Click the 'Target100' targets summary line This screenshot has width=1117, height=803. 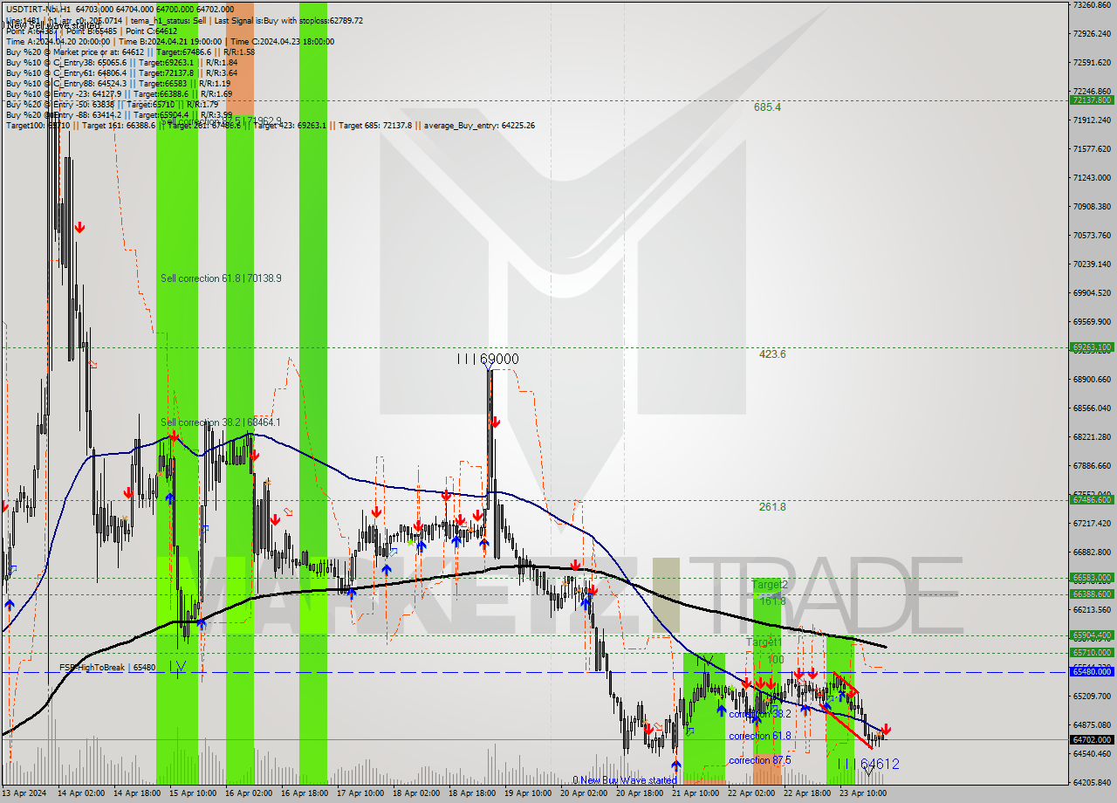(x=270, y=125)
